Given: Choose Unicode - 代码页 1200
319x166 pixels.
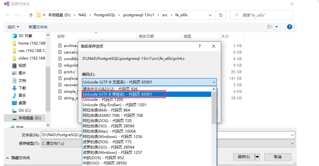Looking at the screenshot, I should point(147,100).
